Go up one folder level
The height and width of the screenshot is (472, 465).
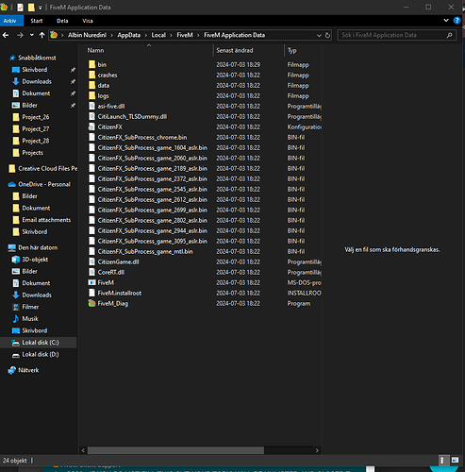[x=42, y=35]
